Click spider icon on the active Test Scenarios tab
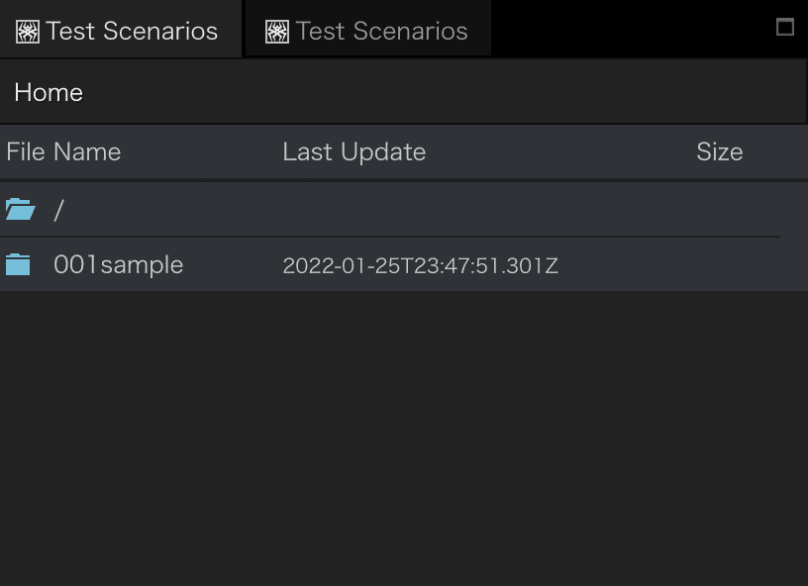The width and height of the screenshot is (808, 586). pos(28,32)
